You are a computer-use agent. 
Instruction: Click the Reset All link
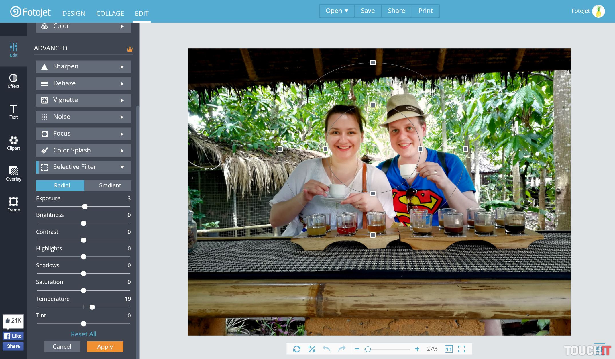(83, 334)
